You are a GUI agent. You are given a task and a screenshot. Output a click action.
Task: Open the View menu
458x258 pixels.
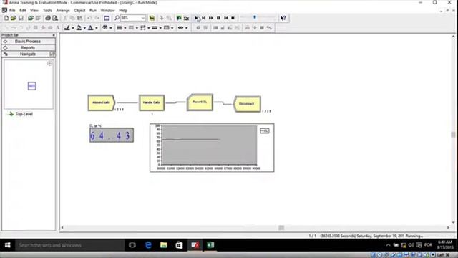click(x=34, y=11)
